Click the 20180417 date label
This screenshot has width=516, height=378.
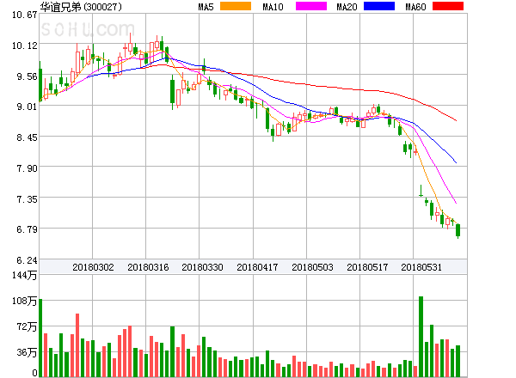tap(257, 267)
